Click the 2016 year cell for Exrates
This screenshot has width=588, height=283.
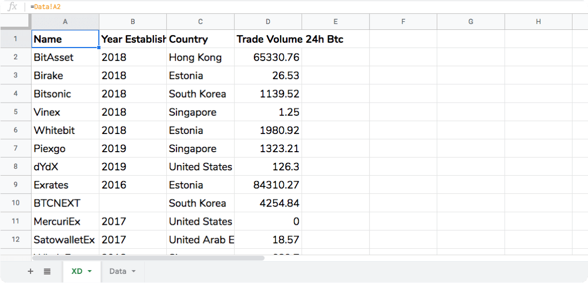point(133,185)
